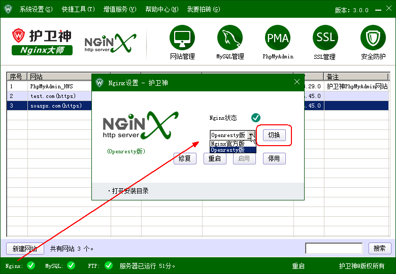The height and width of the screenshot is (274, 396).
Task: Open the 我要拍砖(G) menu
Action: coord(203,9)
